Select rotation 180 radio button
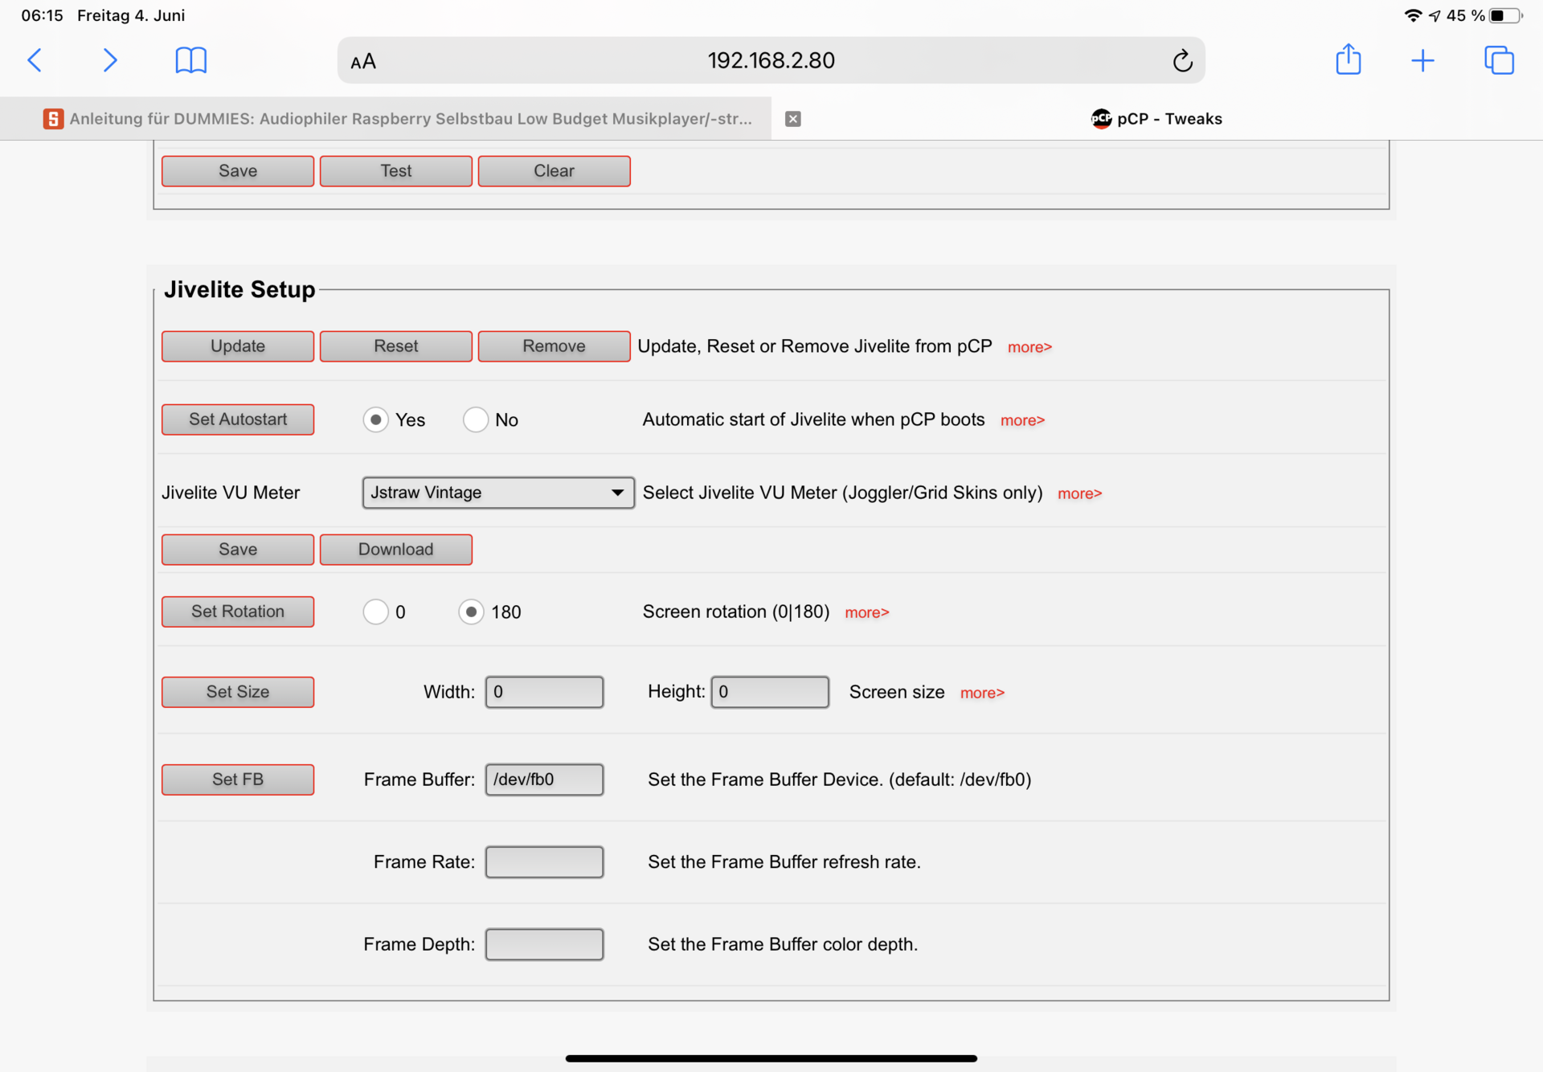This screenshot has height=1072, width=1543. click(471, 612)
